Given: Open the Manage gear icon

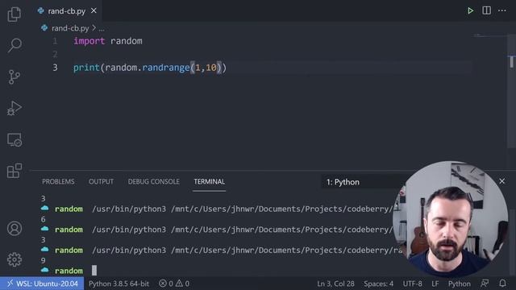Looking at the screenshot, I should [x=15, y=259].
